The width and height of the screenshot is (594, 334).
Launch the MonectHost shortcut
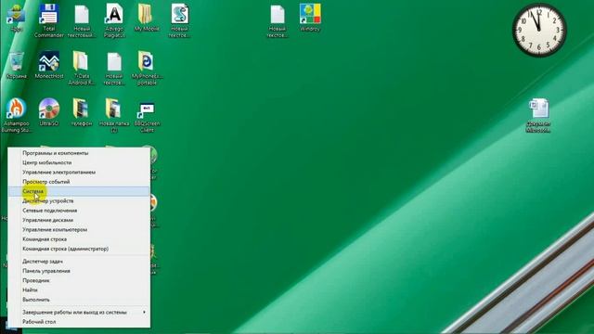(x=49, y=66)
